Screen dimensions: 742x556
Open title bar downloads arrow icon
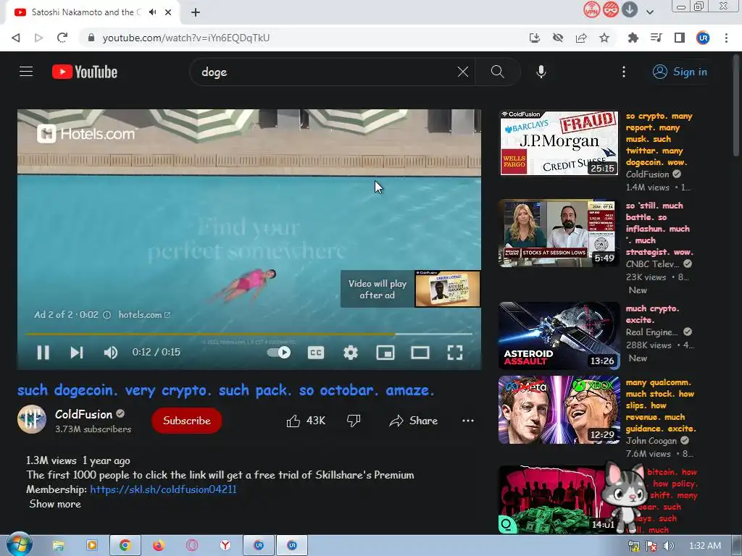click(x=630, y=9)
